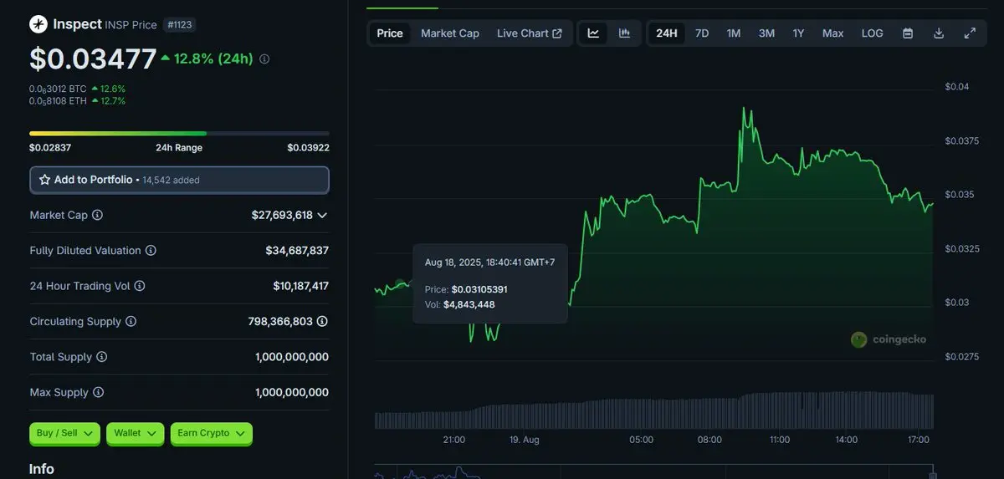Click the Info section heading

pyautogui.click(x=42, y=469)
